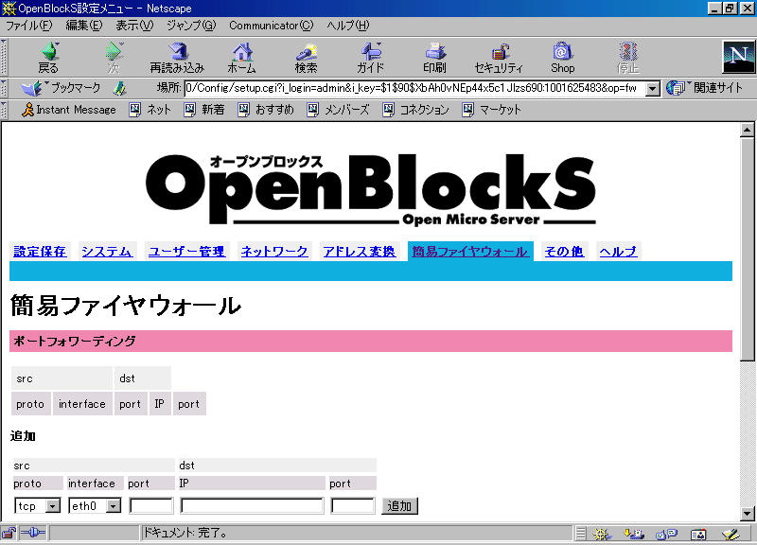Open the おすすめ bookmark
757x545 pixels.
coord(266,110)
